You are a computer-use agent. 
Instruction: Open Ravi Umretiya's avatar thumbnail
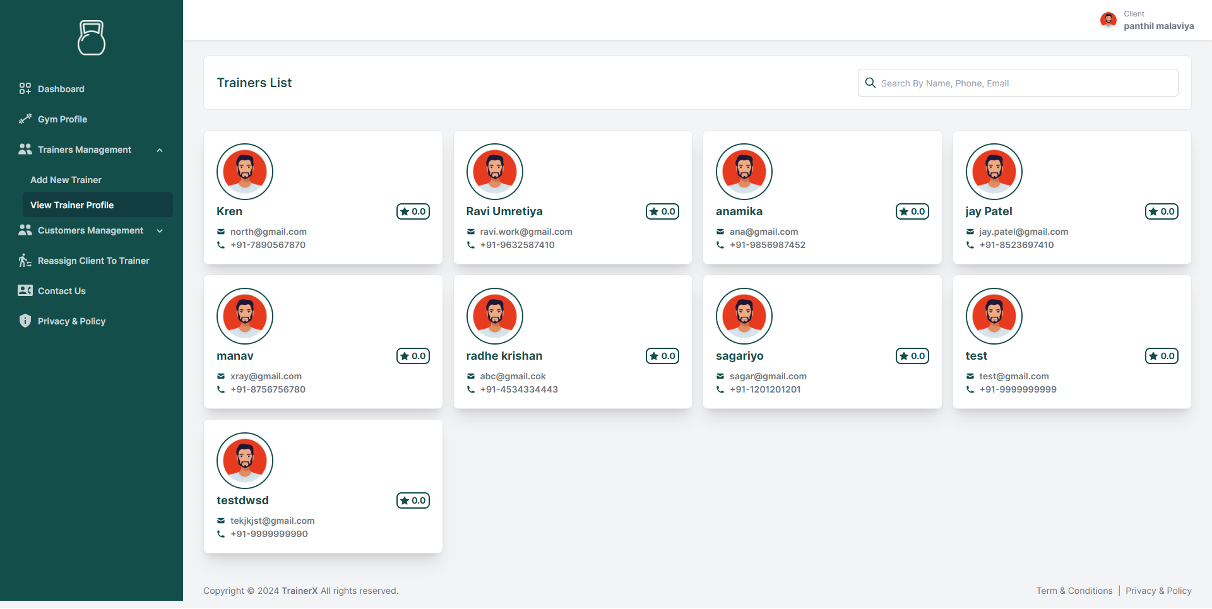coord(495,172)
